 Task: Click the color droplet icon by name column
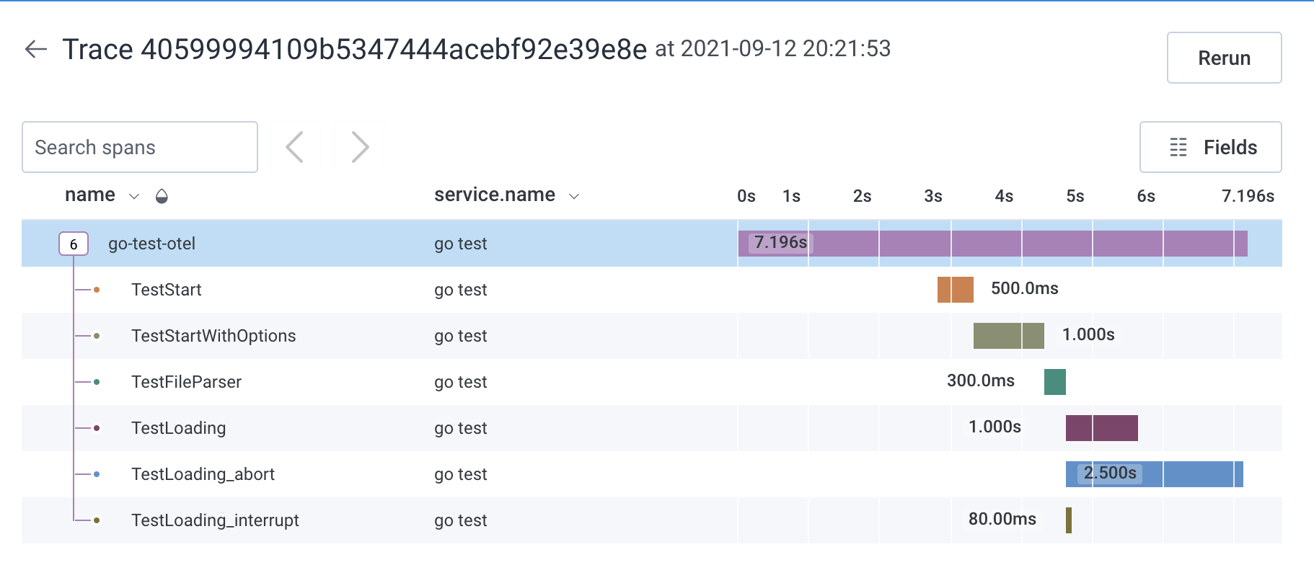pyautogui.click(x=162, y=196)
